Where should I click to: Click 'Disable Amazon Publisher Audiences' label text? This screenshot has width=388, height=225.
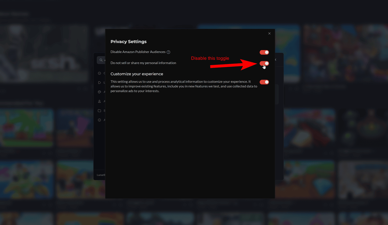tap(138, 52)
